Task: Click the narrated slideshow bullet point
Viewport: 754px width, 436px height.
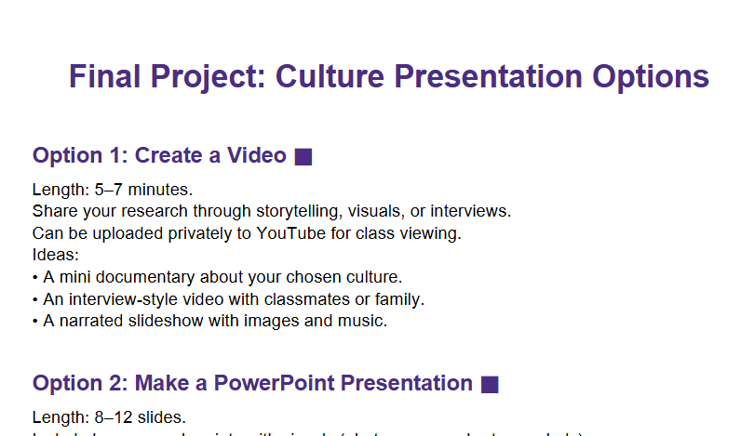Action: [x=209, y=322]
